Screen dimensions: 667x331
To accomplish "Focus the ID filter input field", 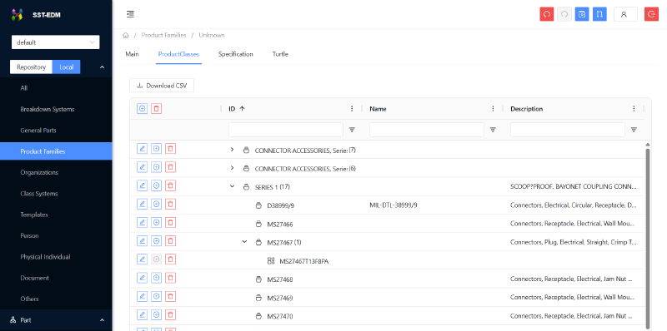I will point(286,130).
